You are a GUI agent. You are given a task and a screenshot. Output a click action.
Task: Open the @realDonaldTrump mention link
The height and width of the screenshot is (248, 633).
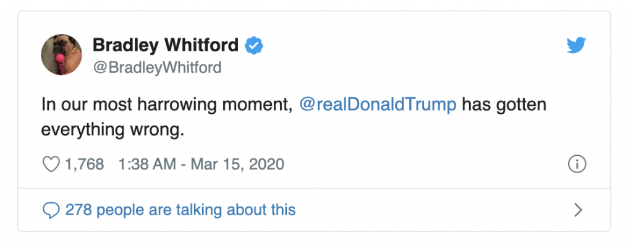click(378, 104)
